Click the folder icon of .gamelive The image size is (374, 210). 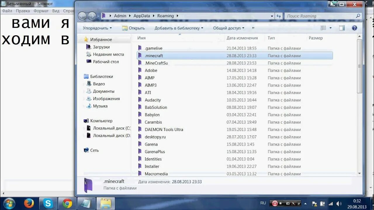coord(140,48)
